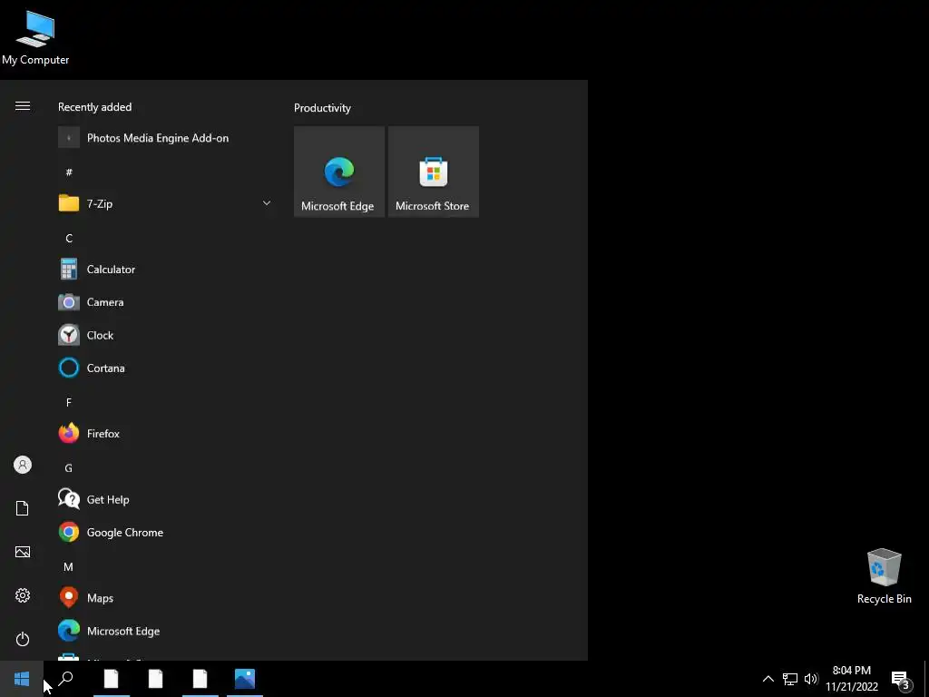Click the 'C' letter group header
929x697 pixels.
click(69, 239)
